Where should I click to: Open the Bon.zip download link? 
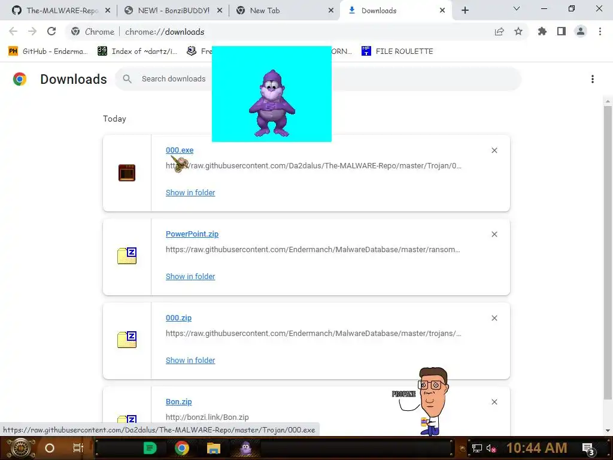(x=178, y=402)
